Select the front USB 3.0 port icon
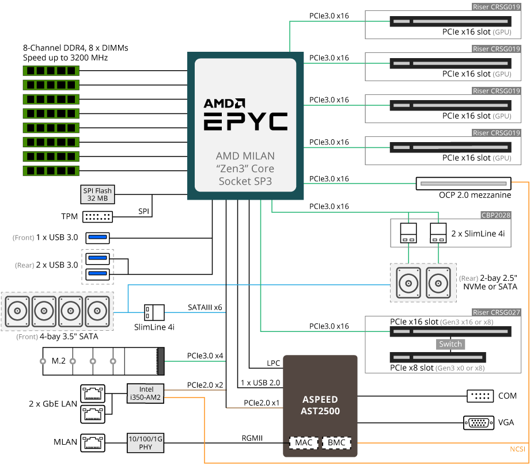The height and width of the screenshot is (466, 530). 97,238
